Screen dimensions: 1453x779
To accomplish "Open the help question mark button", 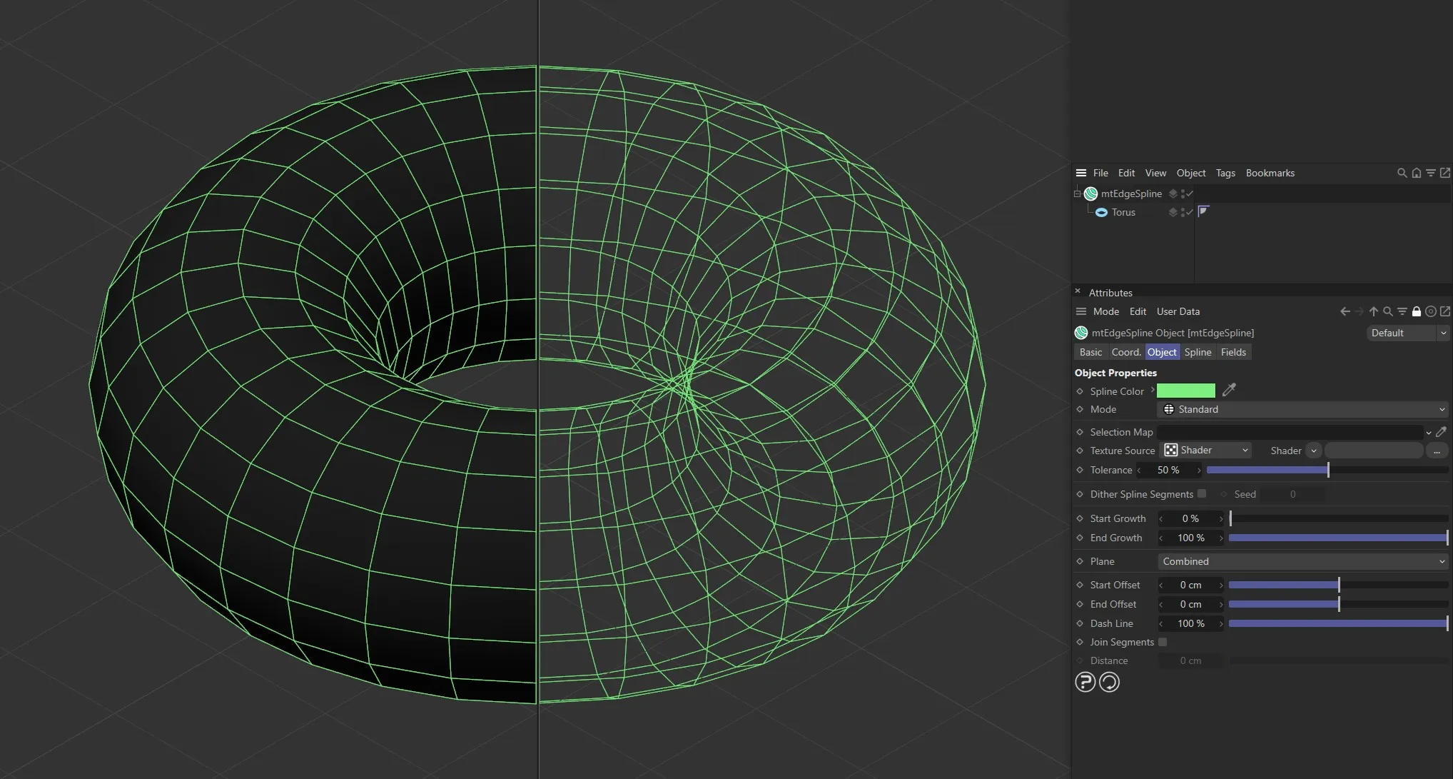I will point(1084,682).
